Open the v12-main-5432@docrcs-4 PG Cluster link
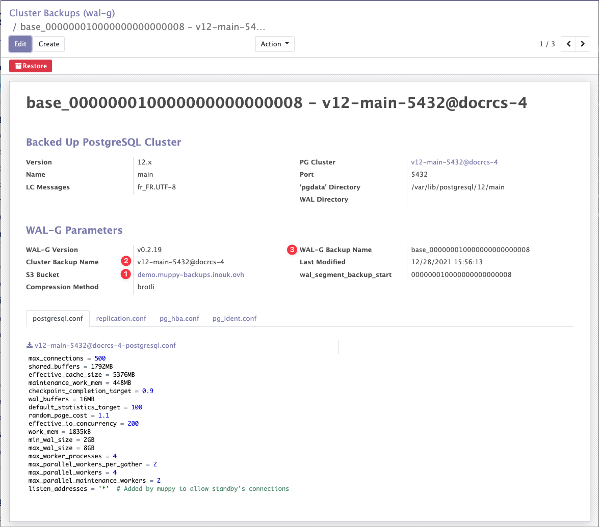The height and width of the screenshot is (527, 599). [x=454, y=162]
